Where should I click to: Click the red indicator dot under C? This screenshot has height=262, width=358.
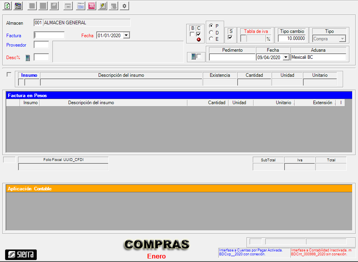click(198, 40)
